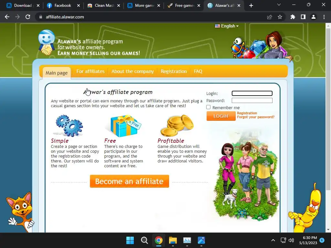This screenshot has width=331, height=248.
Task: Open the Extensions puzzle icon
Action: point(293,17)
